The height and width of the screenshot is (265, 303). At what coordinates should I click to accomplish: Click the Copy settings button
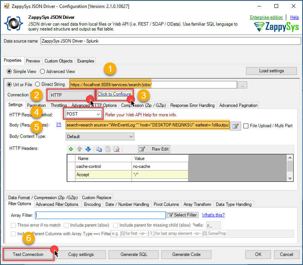pyautogui.click(x=81, y=254)
